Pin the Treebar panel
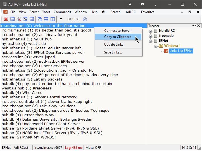 (194, 26)
